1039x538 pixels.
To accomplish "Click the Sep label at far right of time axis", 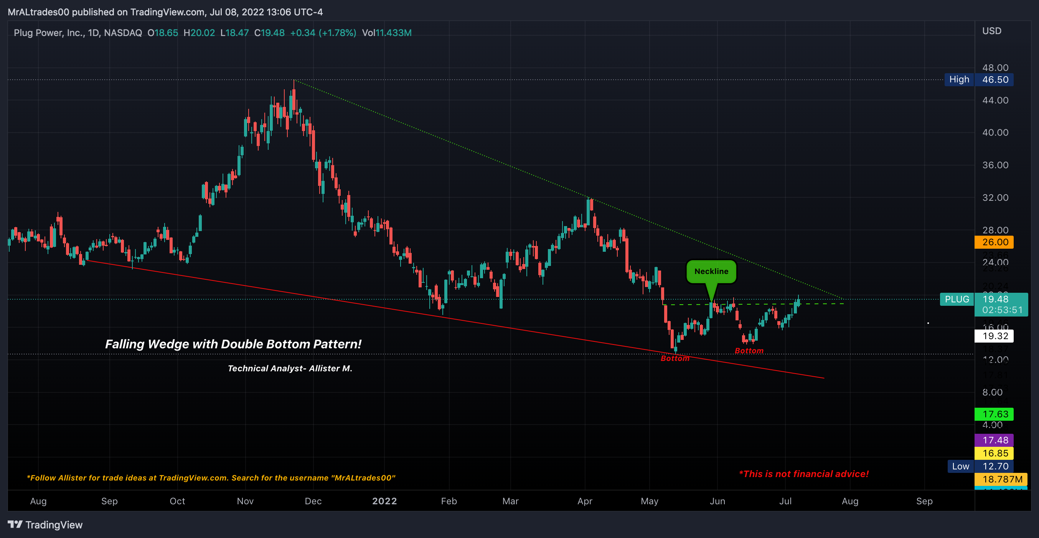I will pos(924,501).
